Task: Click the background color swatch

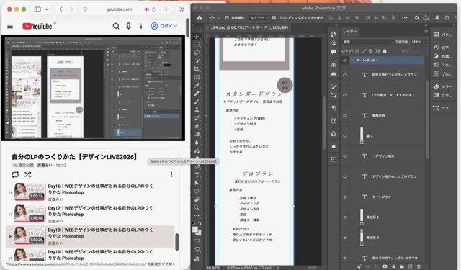Action: point(199,233)
